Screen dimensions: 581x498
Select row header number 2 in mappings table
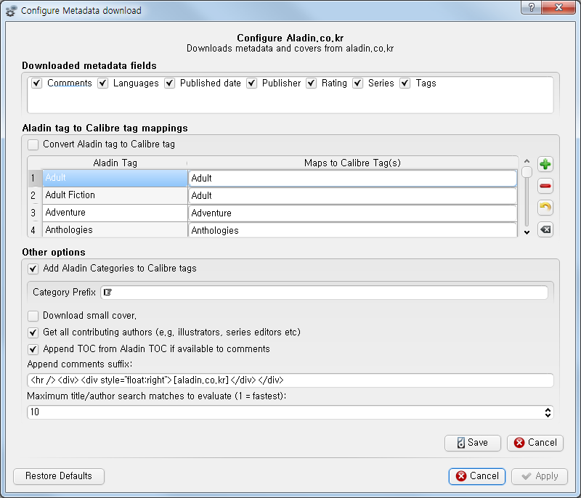click(35, 195)
